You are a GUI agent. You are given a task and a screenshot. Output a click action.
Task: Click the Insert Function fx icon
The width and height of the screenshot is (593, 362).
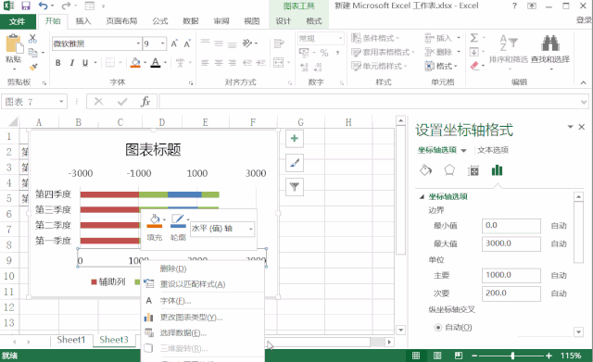pos(145,102)
